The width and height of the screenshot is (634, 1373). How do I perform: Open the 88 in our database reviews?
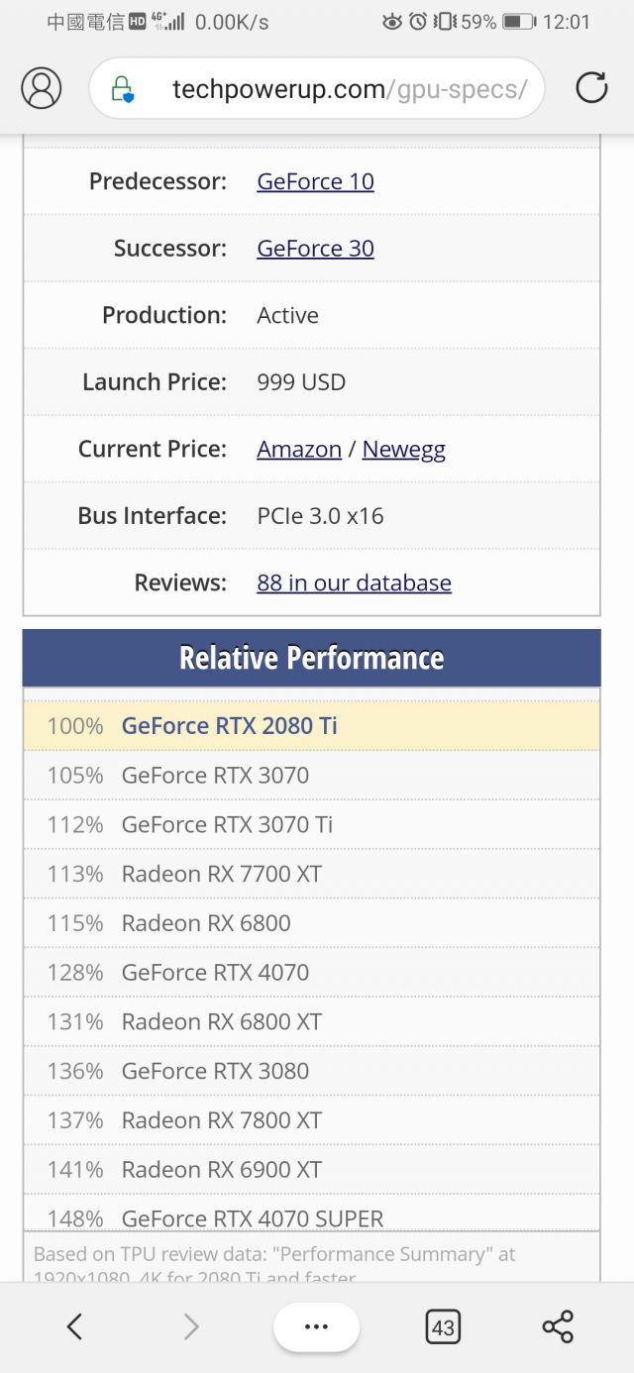354,582
